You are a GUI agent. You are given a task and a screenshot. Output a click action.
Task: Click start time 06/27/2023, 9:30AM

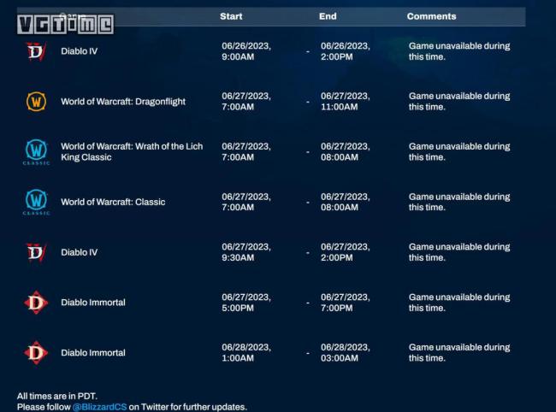click(246, 252)
